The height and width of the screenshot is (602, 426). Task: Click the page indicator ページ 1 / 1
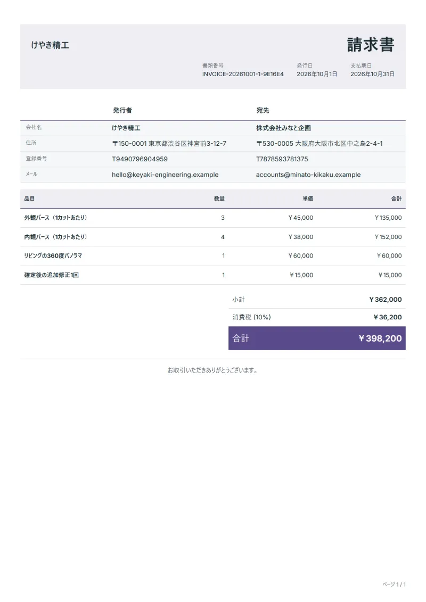coord(394,584)
